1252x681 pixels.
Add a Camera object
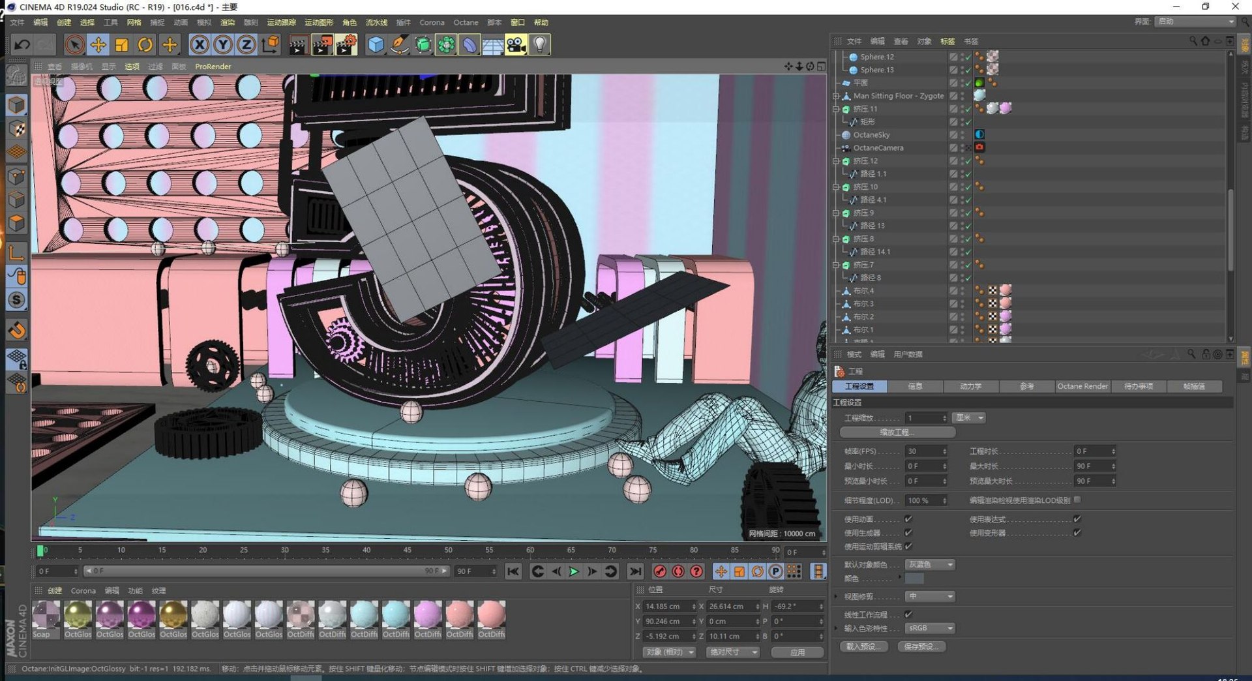pos(516,44)
